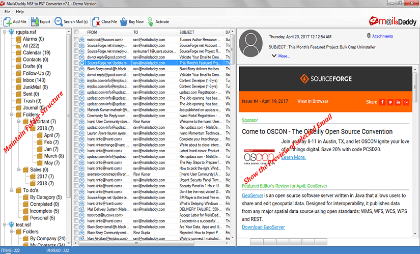
Task: Check the BlackBerry delivers the bes checkbox
Action: pos(76,69)
